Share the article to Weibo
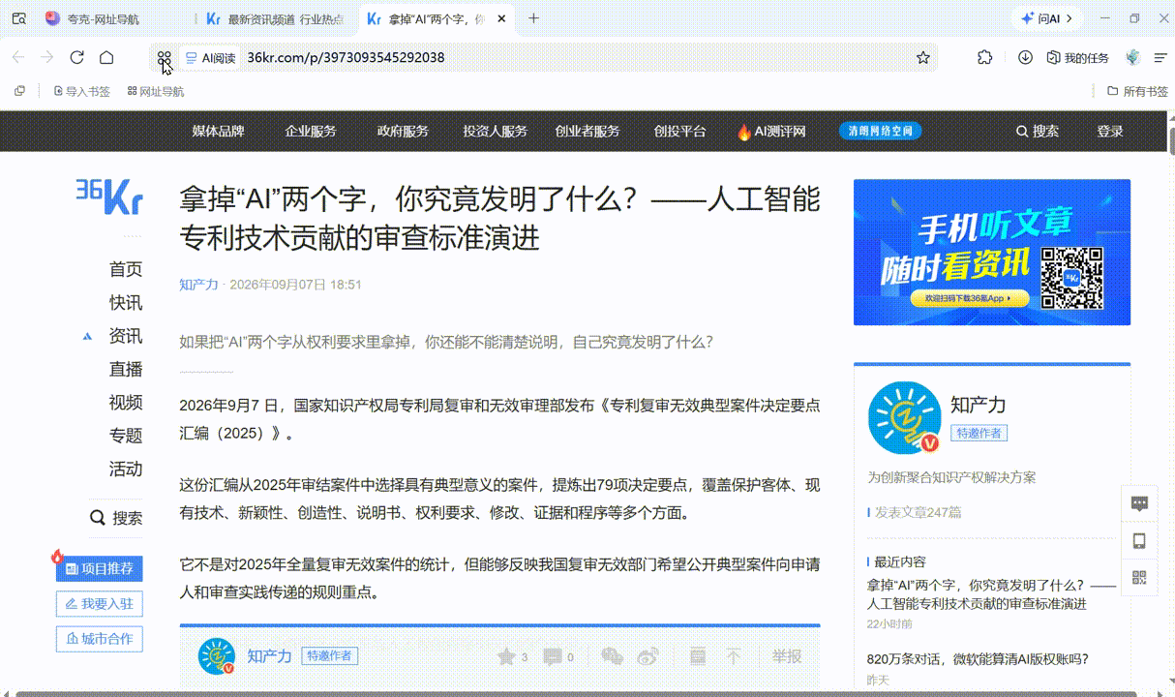Image resolution: width=1175 pixels, height=697 pixels. (648, 656)
